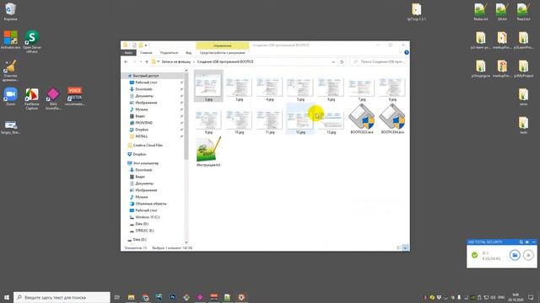
Task: Select the 6.jpg file
Action: point(331,88)
